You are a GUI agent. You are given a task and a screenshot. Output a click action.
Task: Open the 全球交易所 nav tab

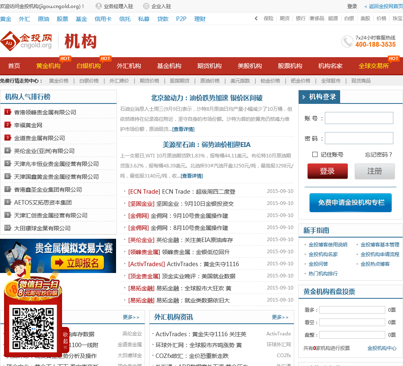[374, 66]
